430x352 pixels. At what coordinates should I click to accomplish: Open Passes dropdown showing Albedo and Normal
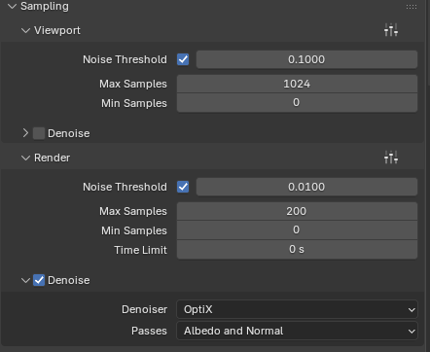tap(297, 331)
